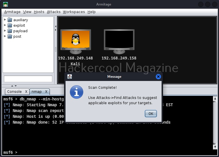Select the payload tree label
The width and height of the screenshot is (219, 157).
[20, 31]
